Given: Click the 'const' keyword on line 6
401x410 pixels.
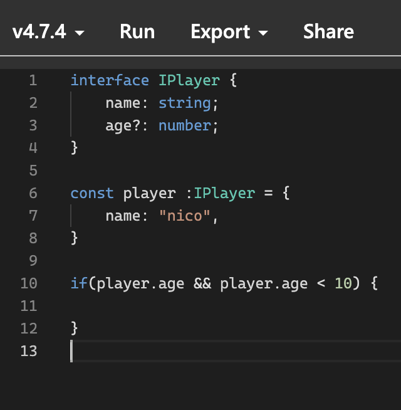Looking at the screenshot, I should (x=92, y=194).
